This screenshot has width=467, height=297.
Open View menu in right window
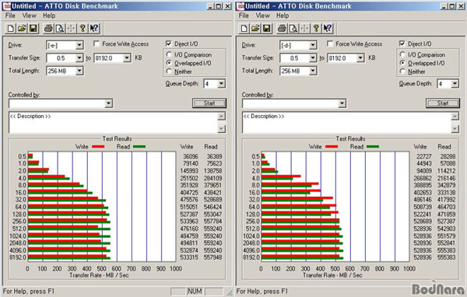point(263,16)
